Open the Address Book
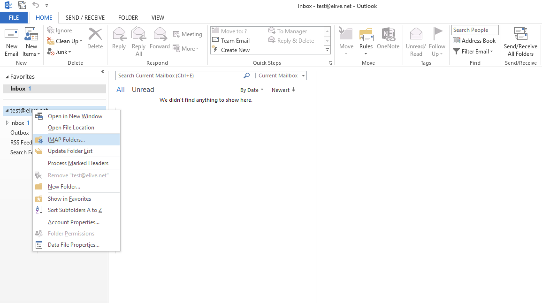This screenshot has width=542, height=303. pos(474,41)
